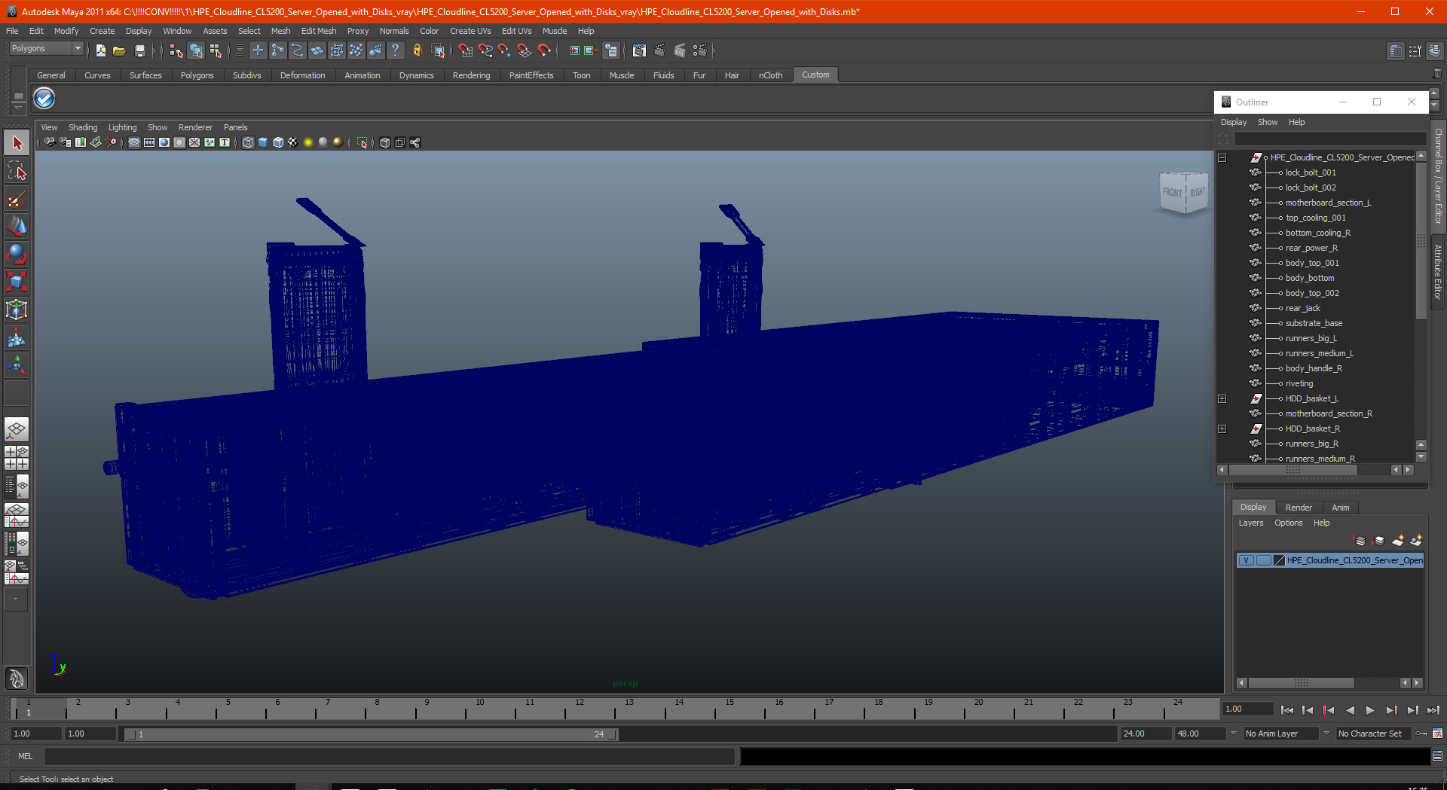The width and height of the screenshot is (1447, 790).
Task: Switch to the Rendering shelf tab
Action: (471, 75)
